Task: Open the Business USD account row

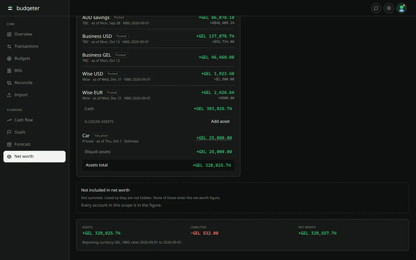Action: click(158, 39)
